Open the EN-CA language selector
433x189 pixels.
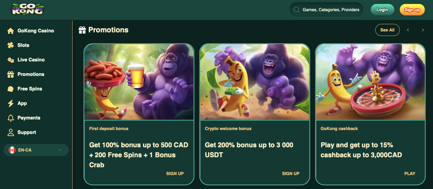[36, 150]
